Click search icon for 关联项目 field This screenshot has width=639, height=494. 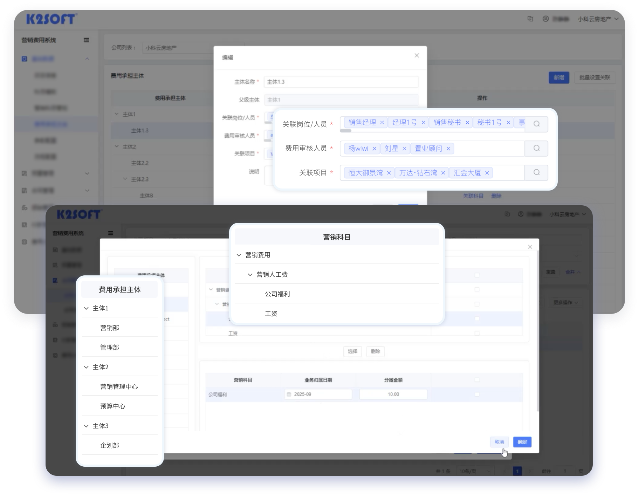pos(536,172)
